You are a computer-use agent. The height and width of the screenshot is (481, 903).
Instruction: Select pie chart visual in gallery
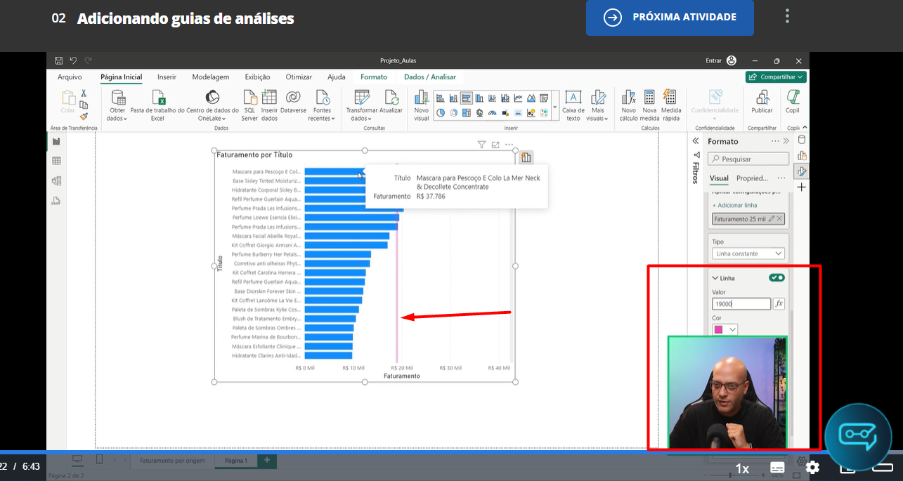click(441, 112)
